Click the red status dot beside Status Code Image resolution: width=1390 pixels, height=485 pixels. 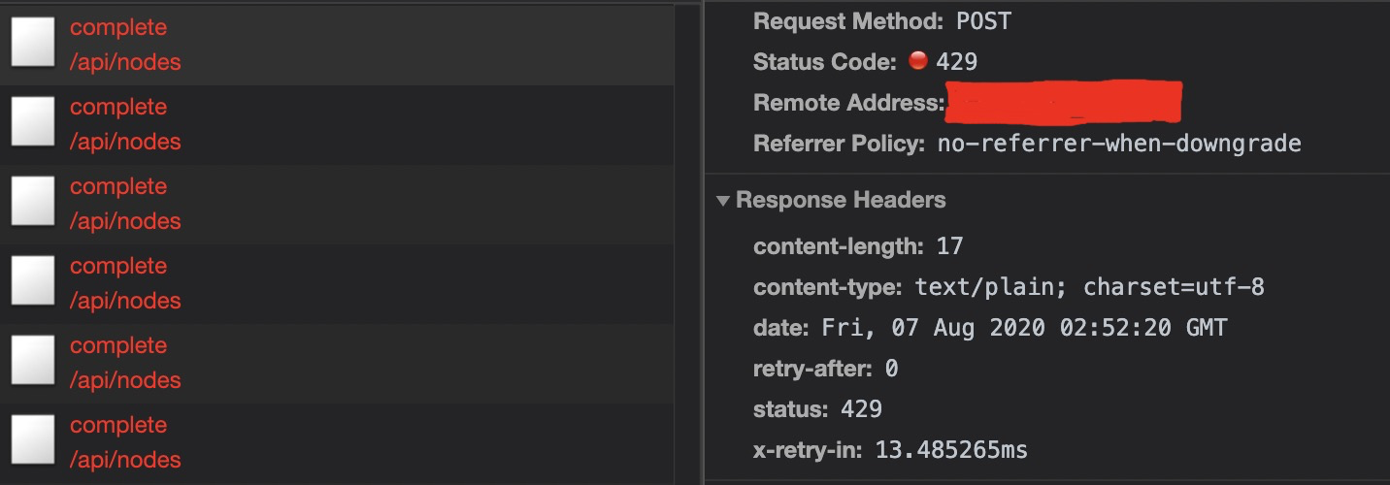[918, 61]
